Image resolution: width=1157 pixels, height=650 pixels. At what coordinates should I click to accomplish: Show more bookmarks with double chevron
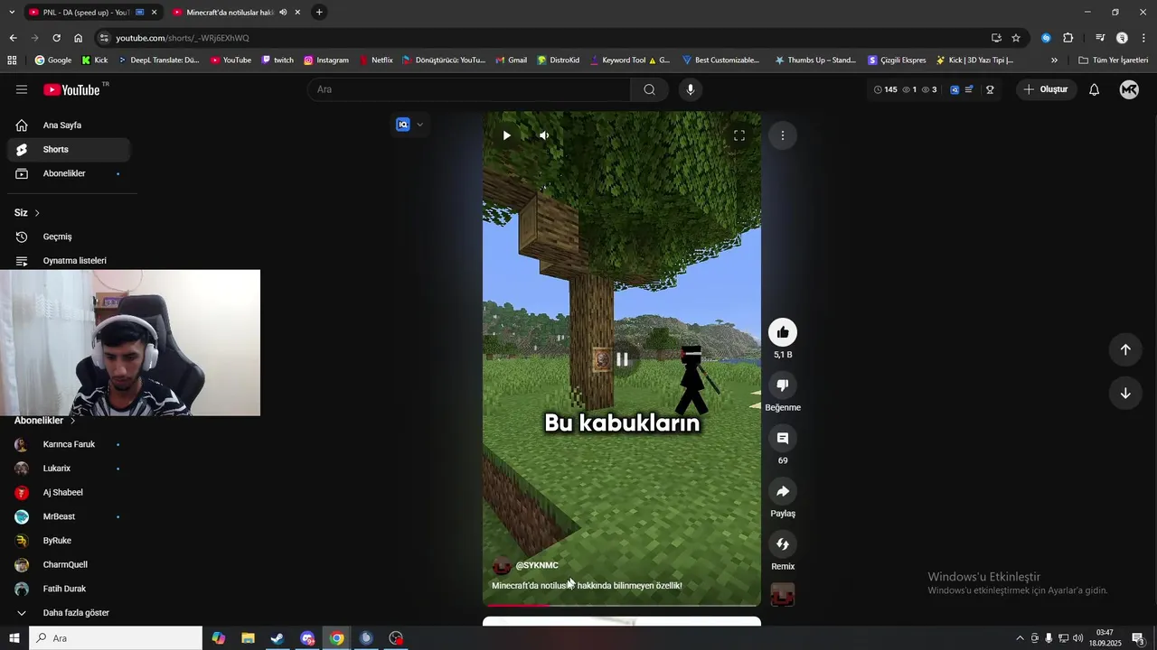click(1054, 60)
